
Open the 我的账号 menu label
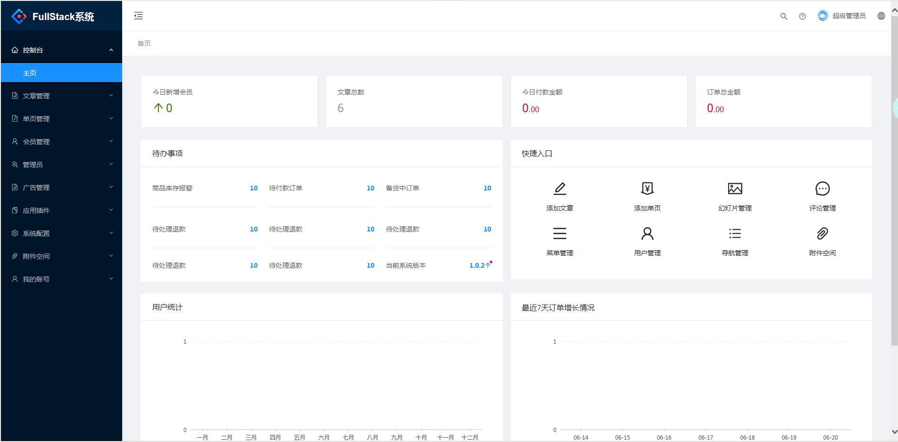click(x=36, y=279)
